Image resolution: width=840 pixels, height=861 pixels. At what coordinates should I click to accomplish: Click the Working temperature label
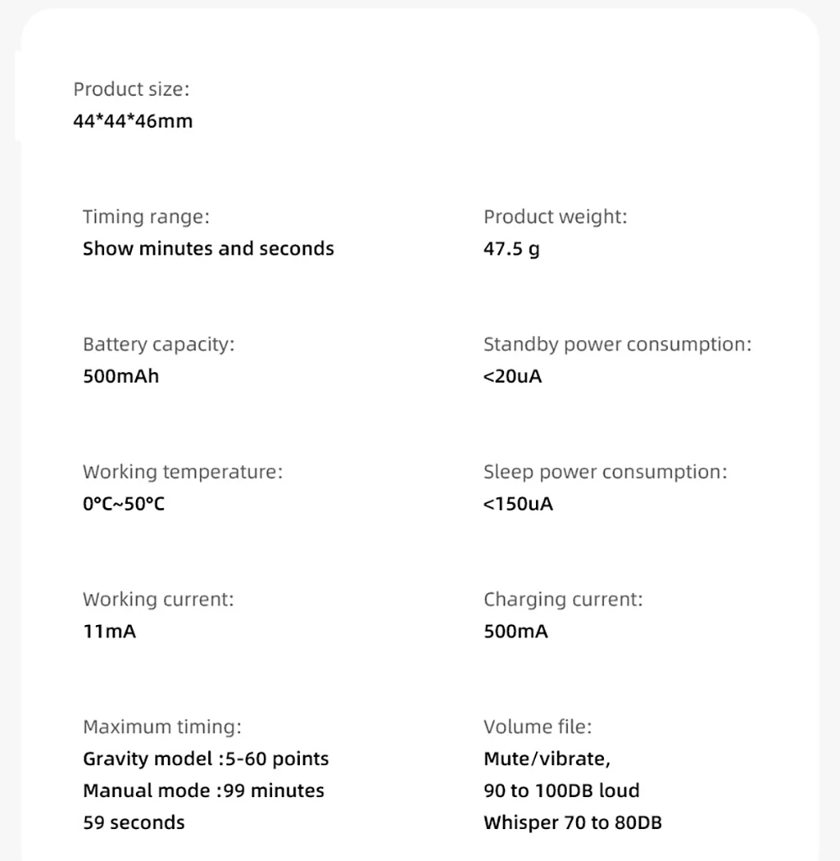coord(182,472)
